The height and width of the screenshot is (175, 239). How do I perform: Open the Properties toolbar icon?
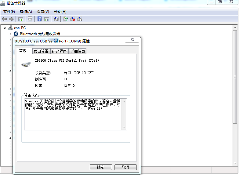[30, 19]
